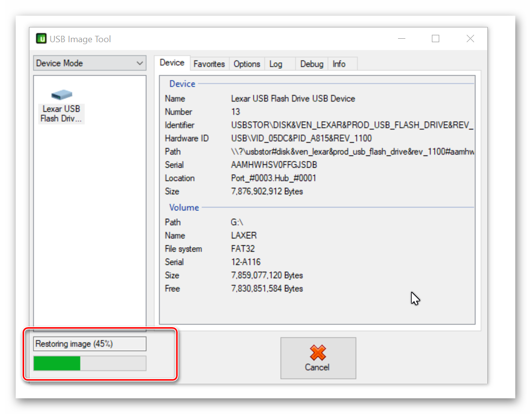Screen dimensions: 531x414
Task: Switch to the Options tab
Action: pos(246,64)
